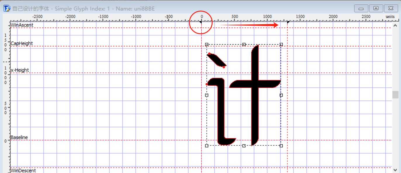Select the left side bearing marker at ruler 0
Image resolution: width=401 pixels, height=173 pixels.
[x=201, y=22]
